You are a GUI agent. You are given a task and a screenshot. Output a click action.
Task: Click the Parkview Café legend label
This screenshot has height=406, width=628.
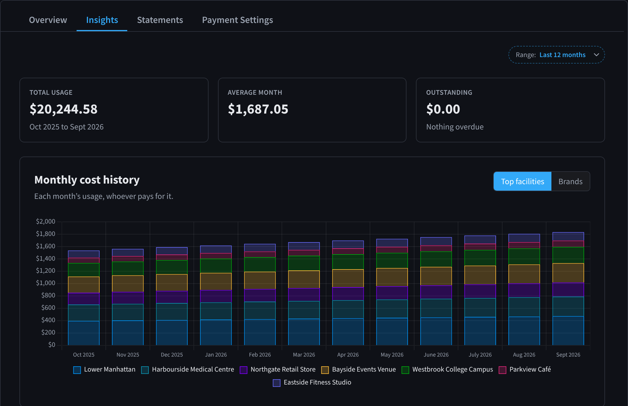point(530,370)
